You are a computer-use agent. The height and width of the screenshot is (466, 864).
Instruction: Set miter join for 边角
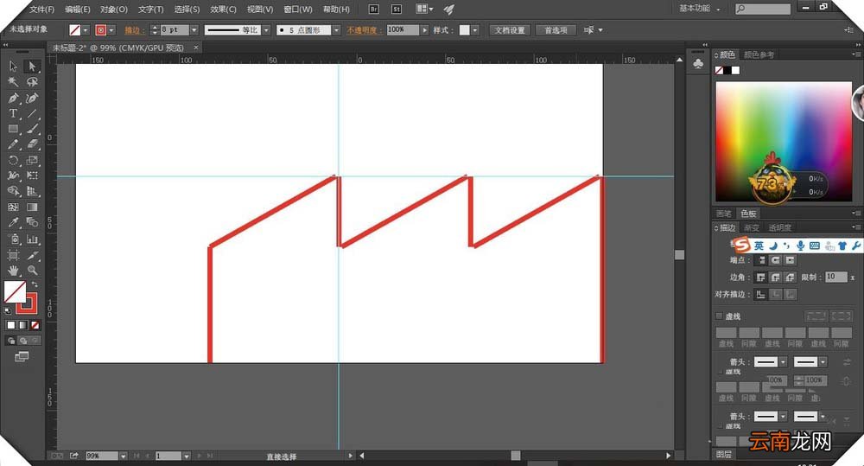pyautogui.click(x=761, y=277)
